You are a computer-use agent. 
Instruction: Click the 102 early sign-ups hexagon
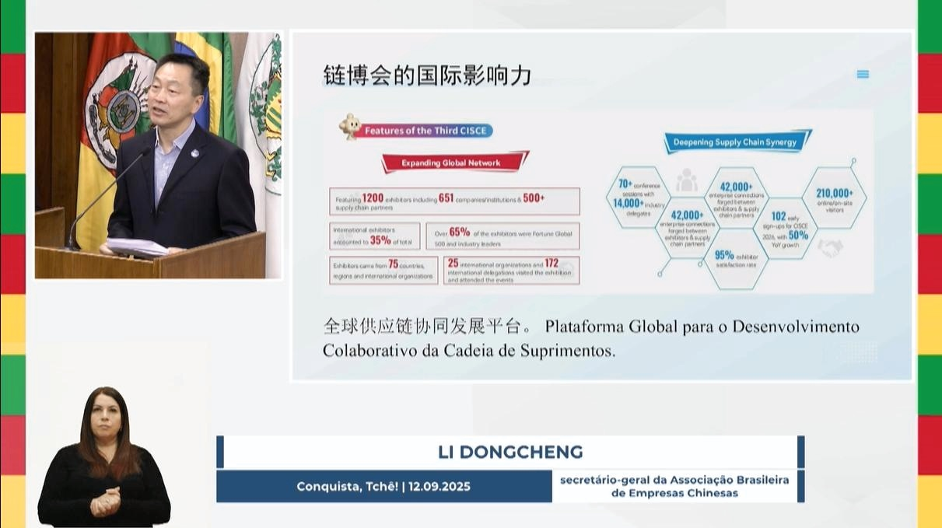(x=784, y=227)
